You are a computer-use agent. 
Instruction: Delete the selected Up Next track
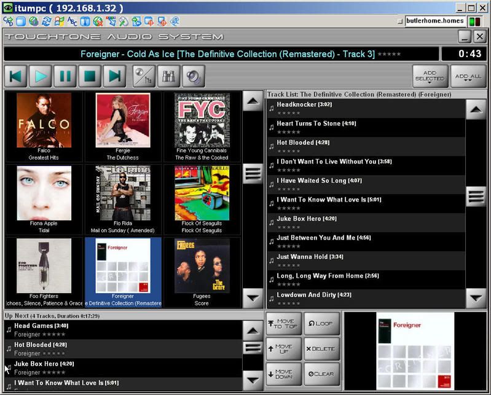(321, 349)
